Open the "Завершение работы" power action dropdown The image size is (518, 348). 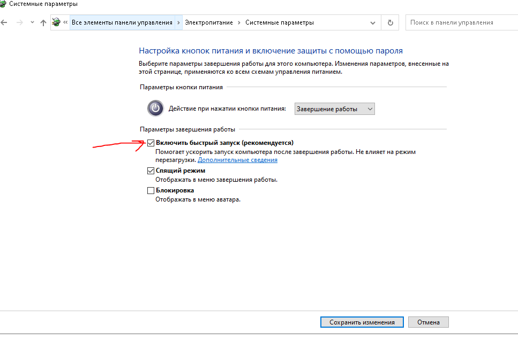pos(334,109)
